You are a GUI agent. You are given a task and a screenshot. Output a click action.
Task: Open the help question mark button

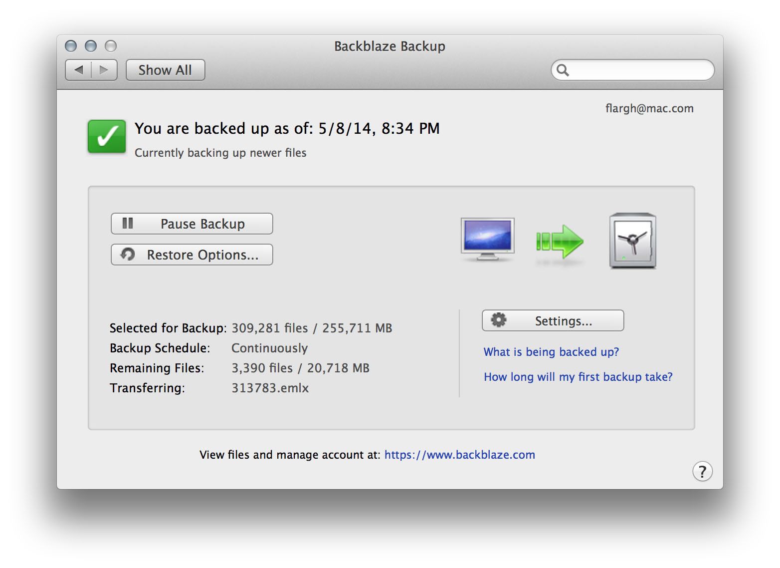(x=702, y=471)
